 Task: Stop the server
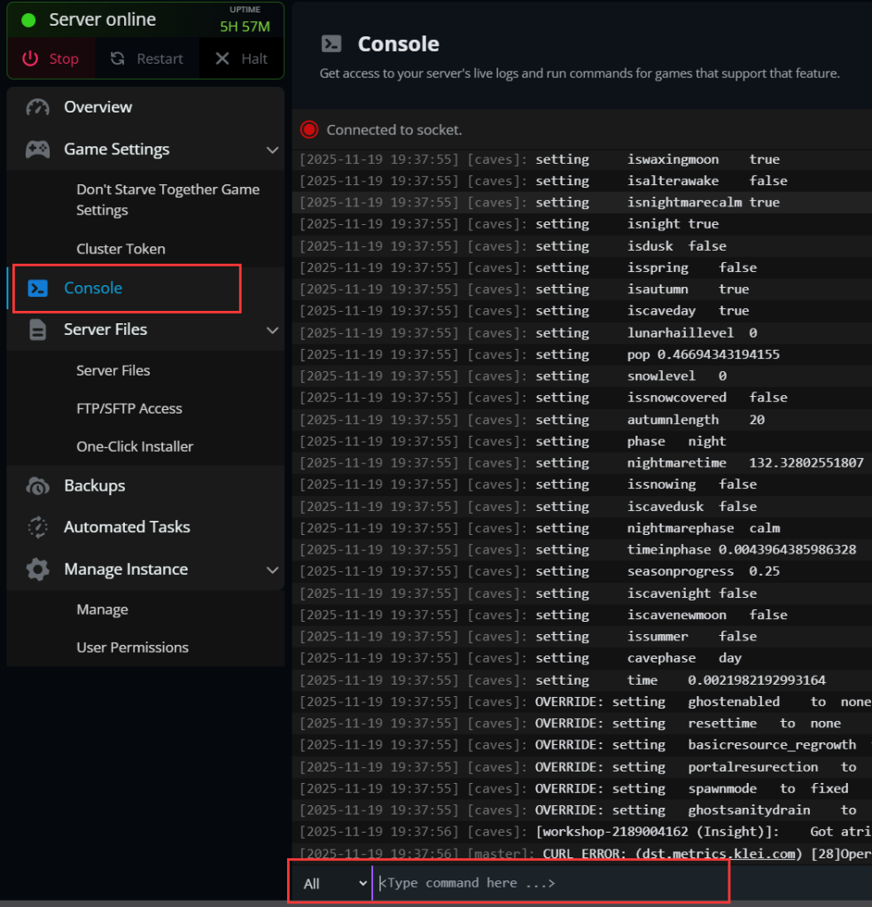[x=51, y=59]
